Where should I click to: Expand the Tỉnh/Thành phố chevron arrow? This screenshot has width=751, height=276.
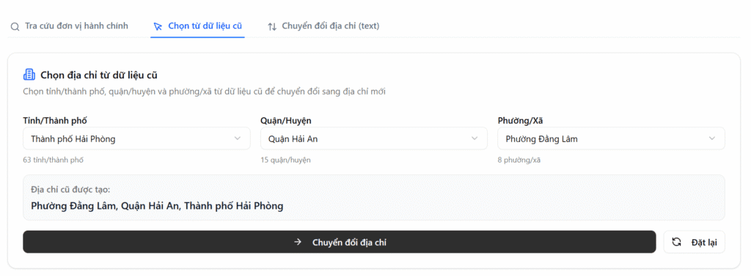pos(237,138)
